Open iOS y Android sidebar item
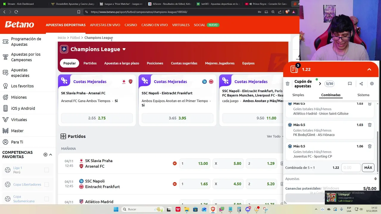Viewport: 381px width, 214px height. click(x=23, y=108)
